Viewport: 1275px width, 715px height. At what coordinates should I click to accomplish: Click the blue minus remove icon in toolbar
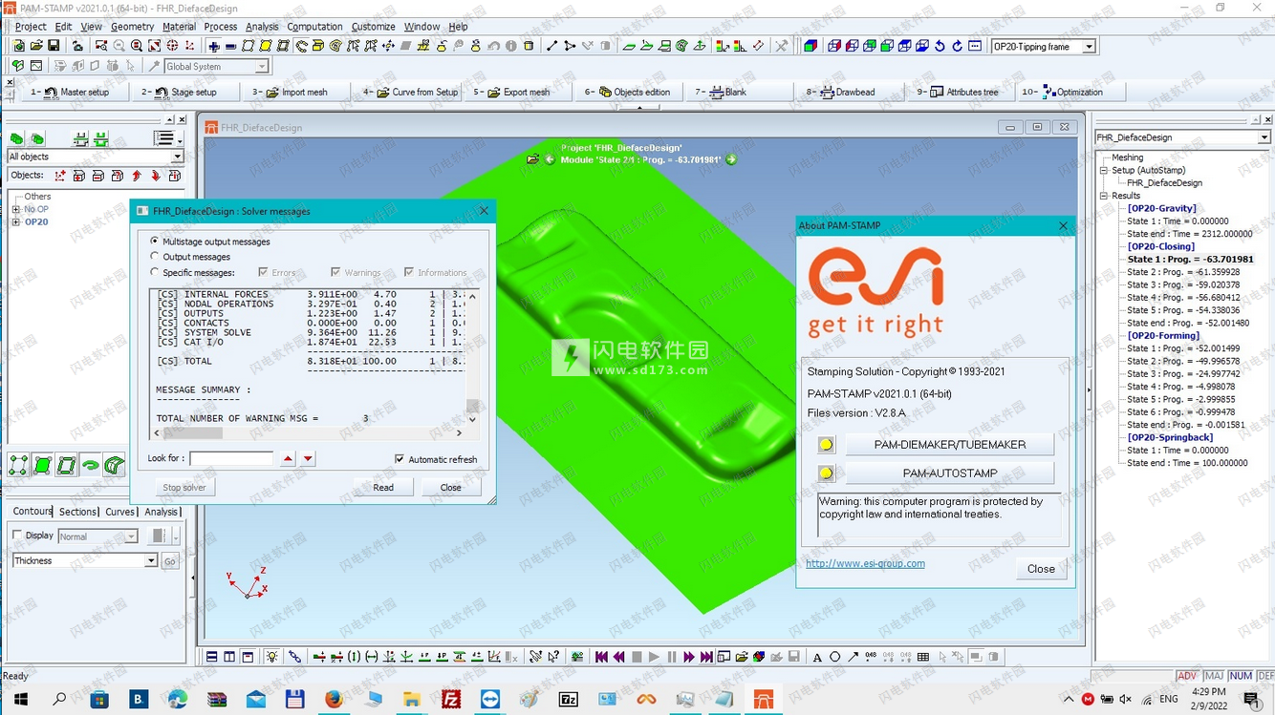[230, 46]
